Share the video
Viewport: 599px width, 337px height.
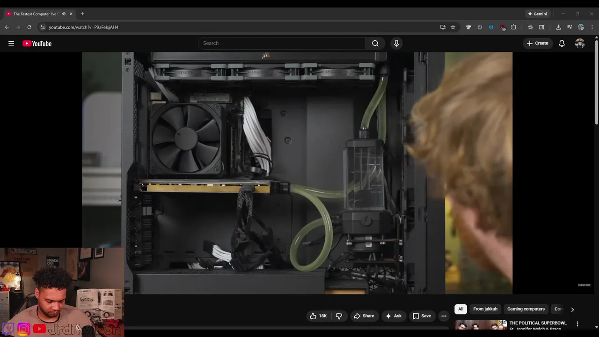point(364,316)
